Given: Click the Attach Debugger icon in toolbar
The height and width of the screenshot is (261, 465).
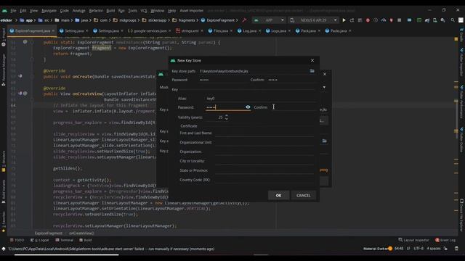Looking at the screenshot, I should (x=391, y=20).
